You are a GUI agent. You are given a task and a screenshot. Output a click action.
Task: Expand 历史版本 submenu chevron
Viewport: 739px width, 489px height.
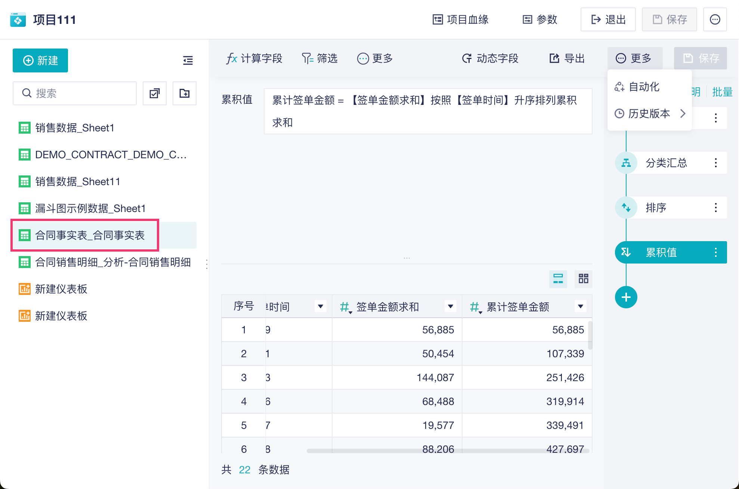click(x=683, y=113)
